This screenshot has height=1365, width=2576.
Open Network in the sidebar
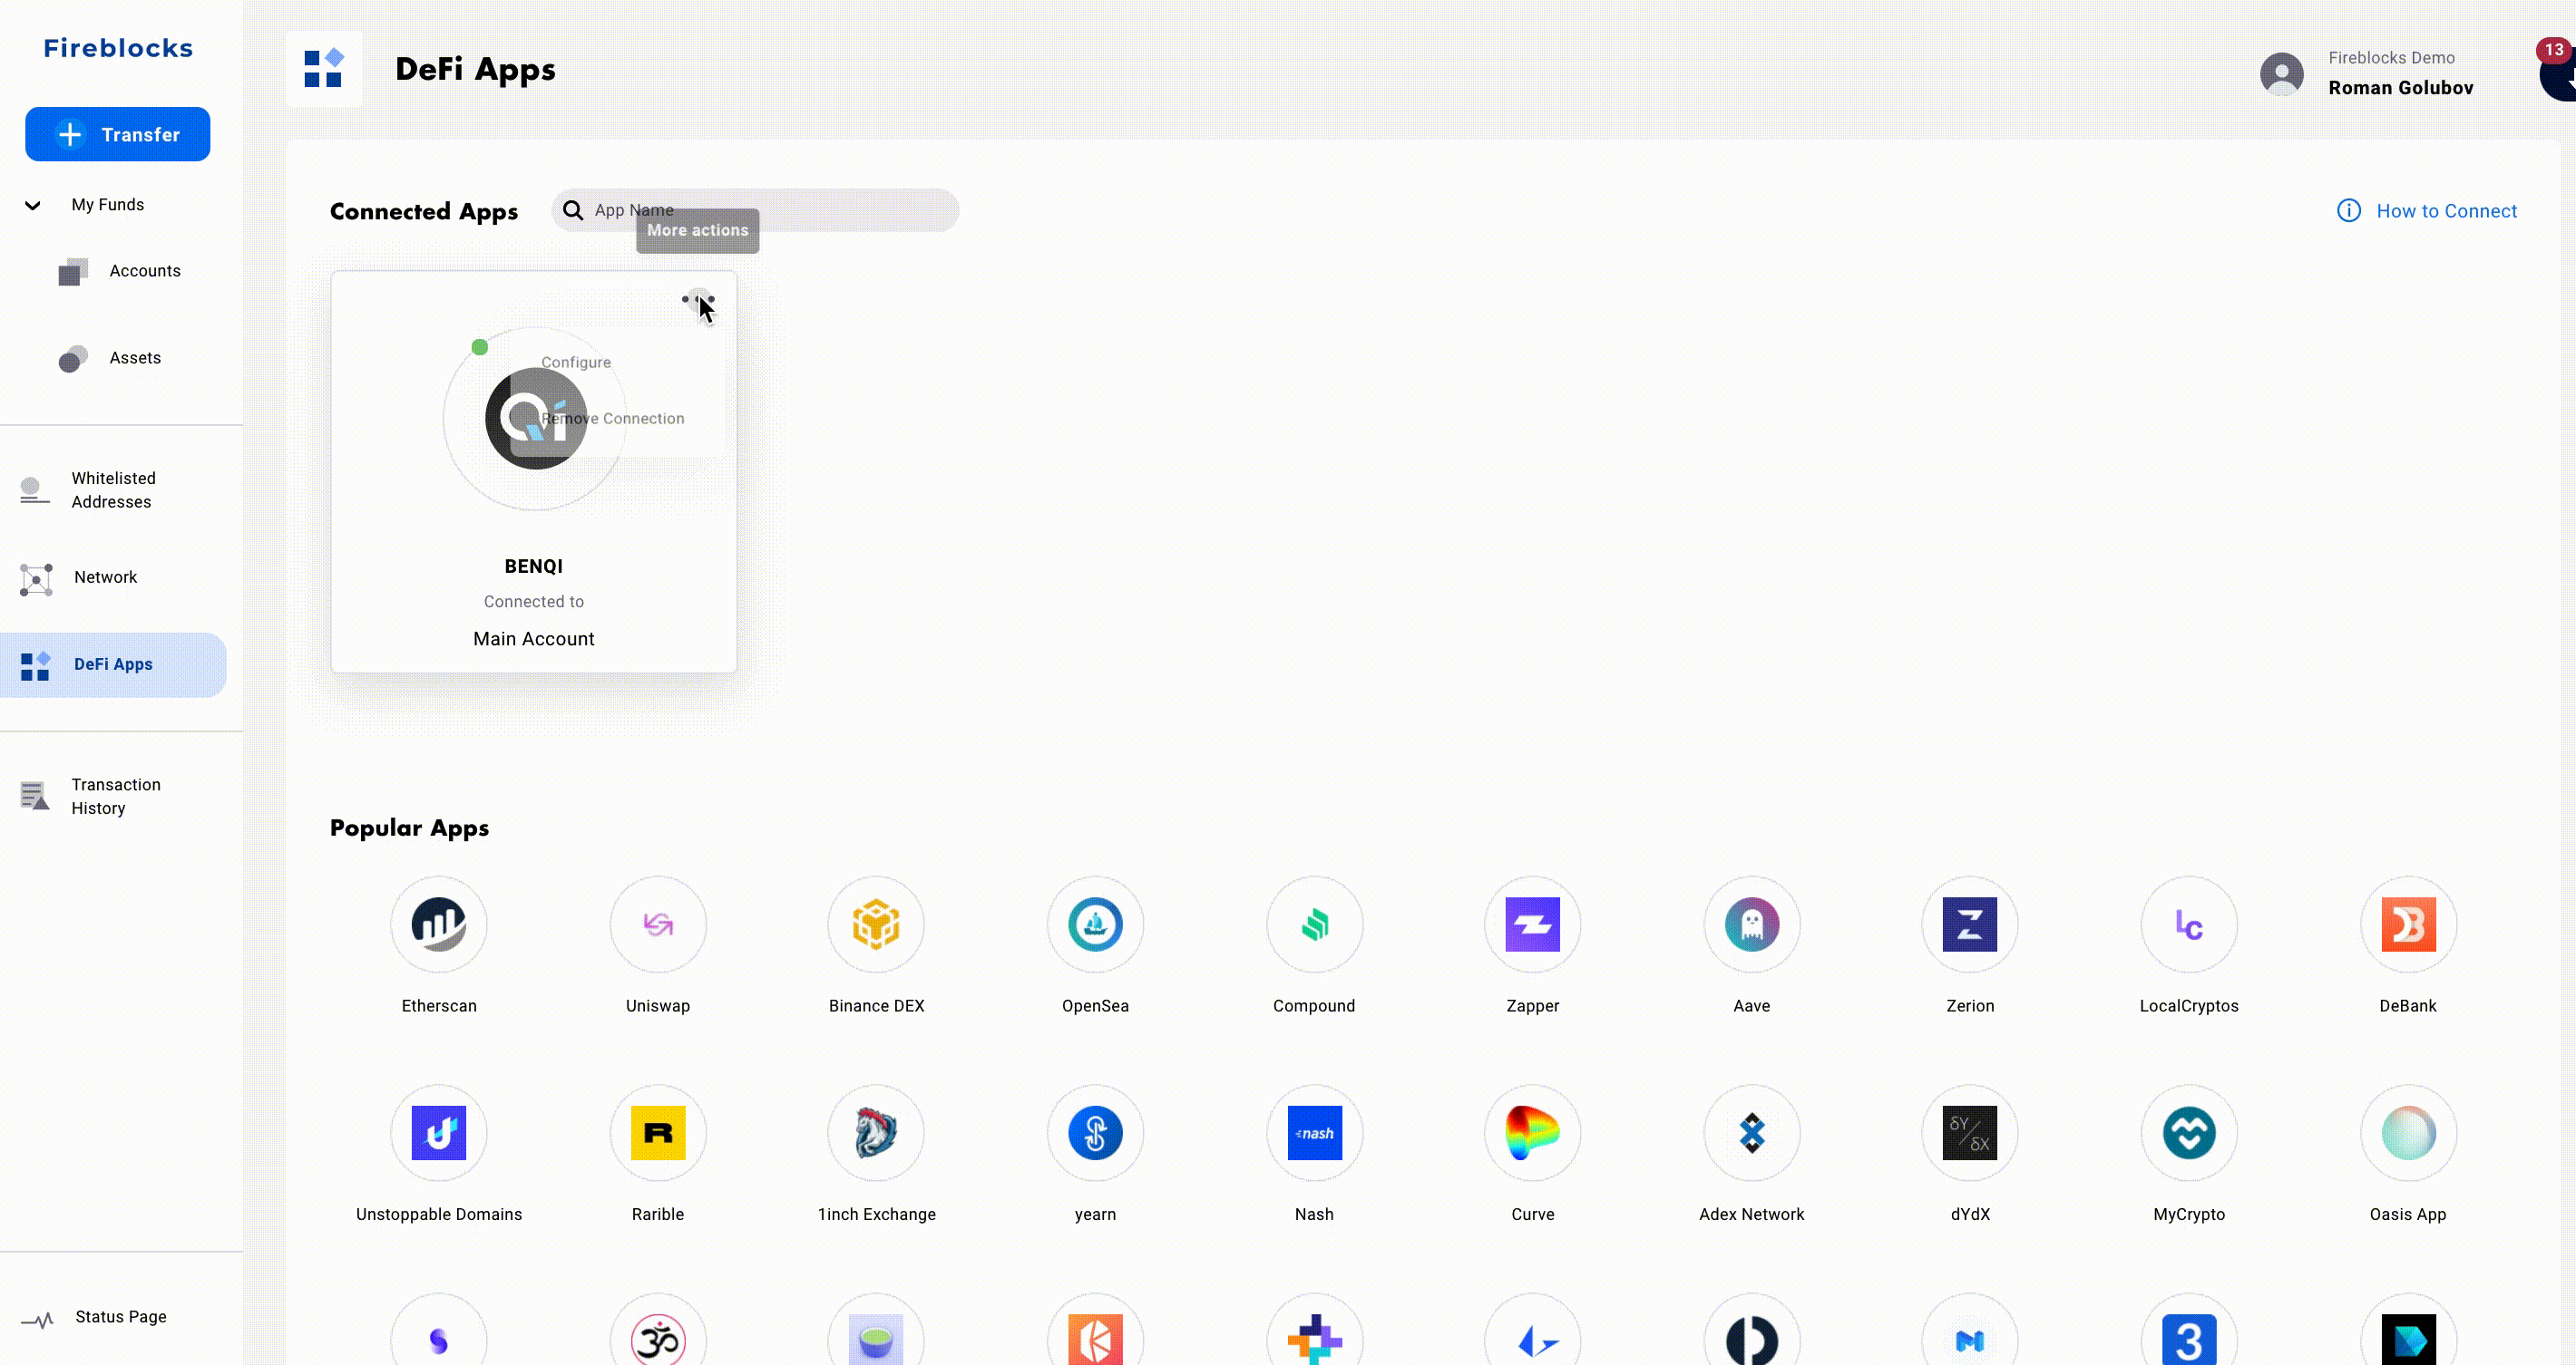80,577
